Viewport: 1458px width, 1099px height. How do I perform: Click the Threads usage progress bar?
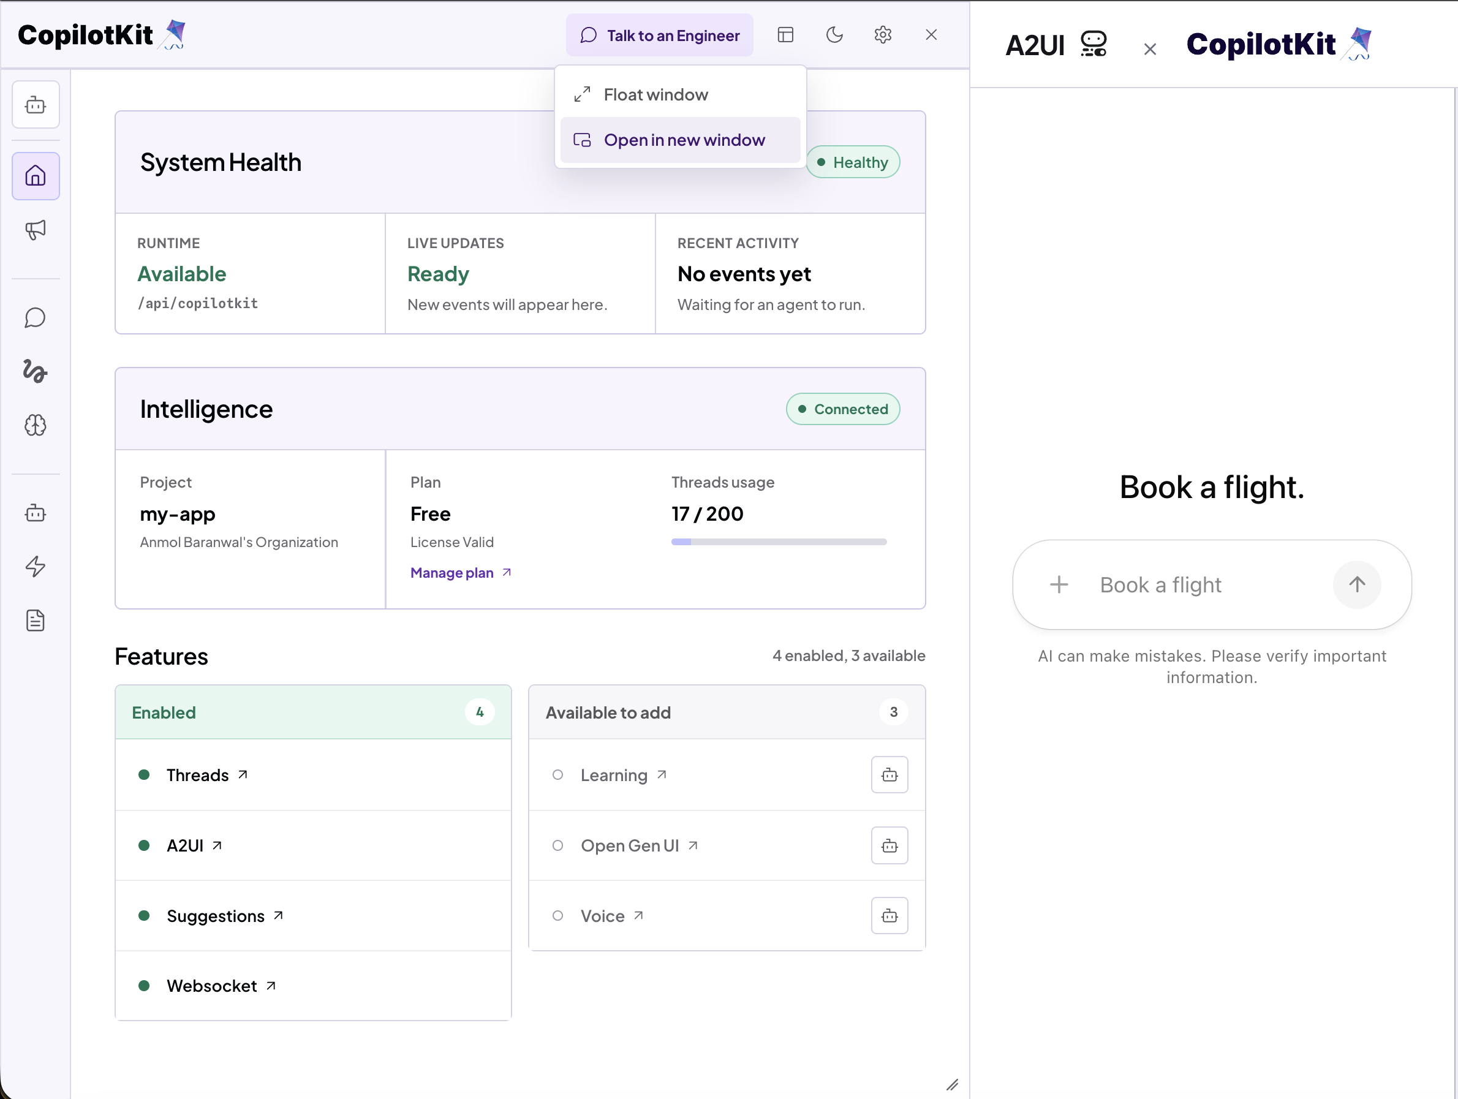779,542
